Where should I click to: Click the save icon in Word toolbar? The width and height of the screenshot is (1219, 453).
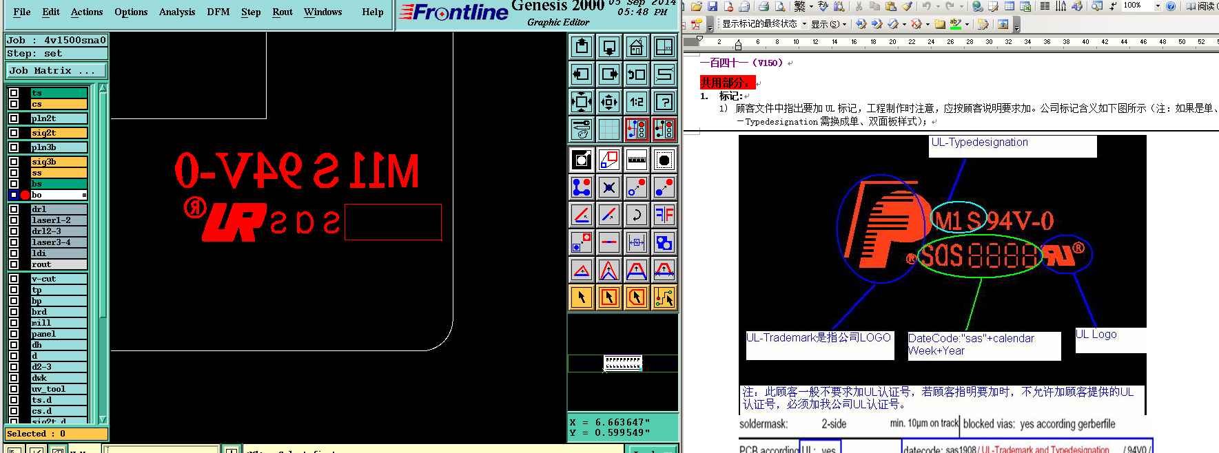[x=713, y=6]
